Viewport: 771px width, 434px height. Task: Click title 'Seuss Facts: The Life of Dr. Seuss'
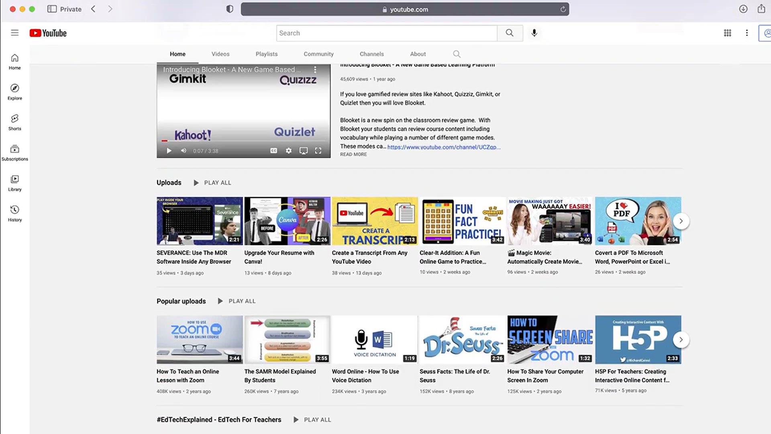pyautogui.click(x=455, y=376)
